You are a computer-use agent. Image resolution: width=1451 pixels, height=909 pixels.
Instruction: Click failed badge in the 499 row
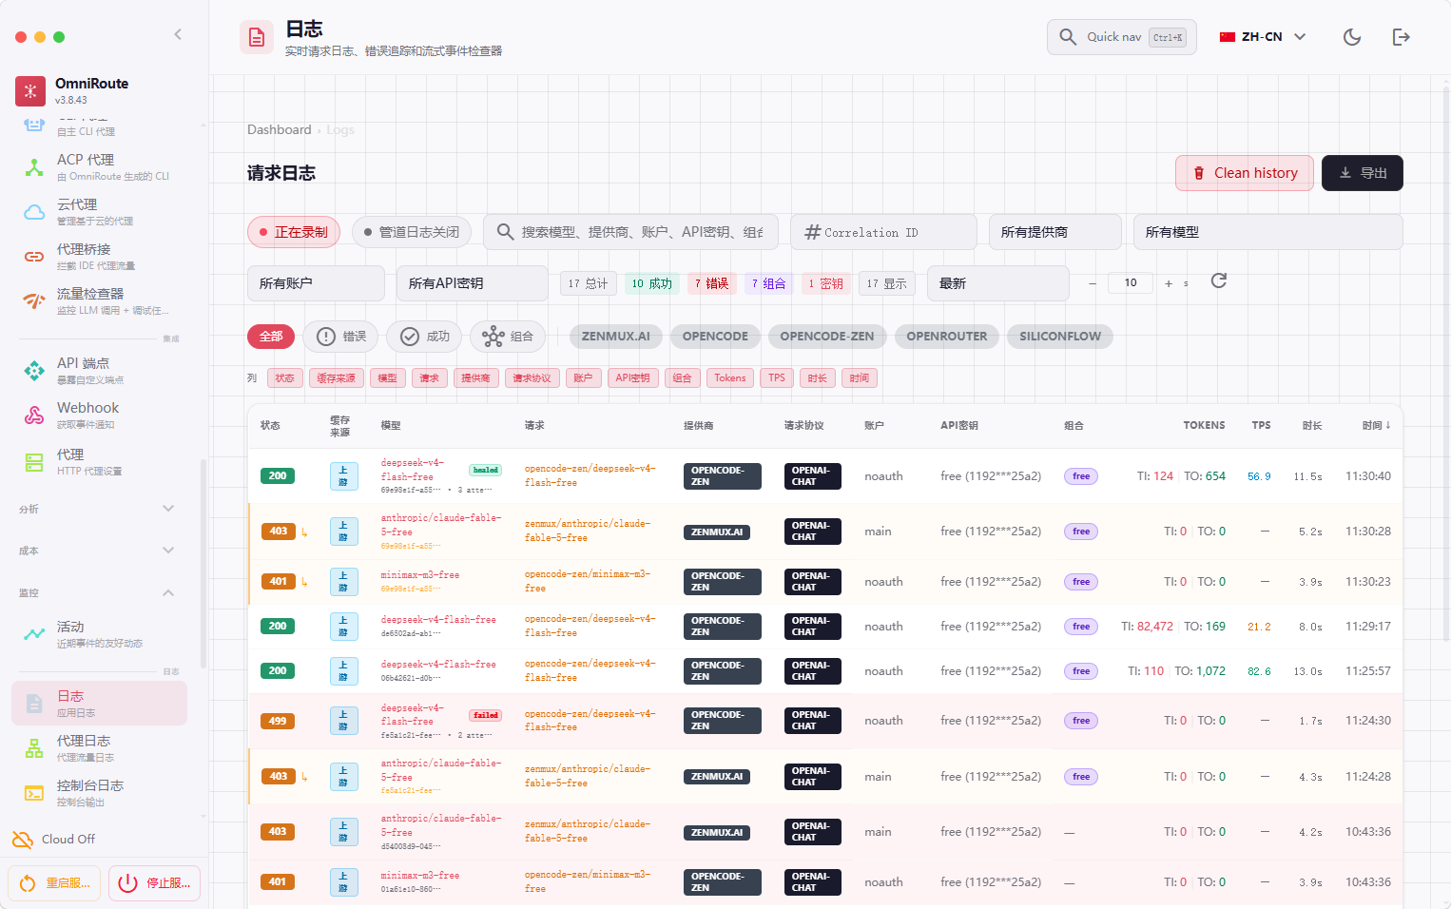pos(485,715)
